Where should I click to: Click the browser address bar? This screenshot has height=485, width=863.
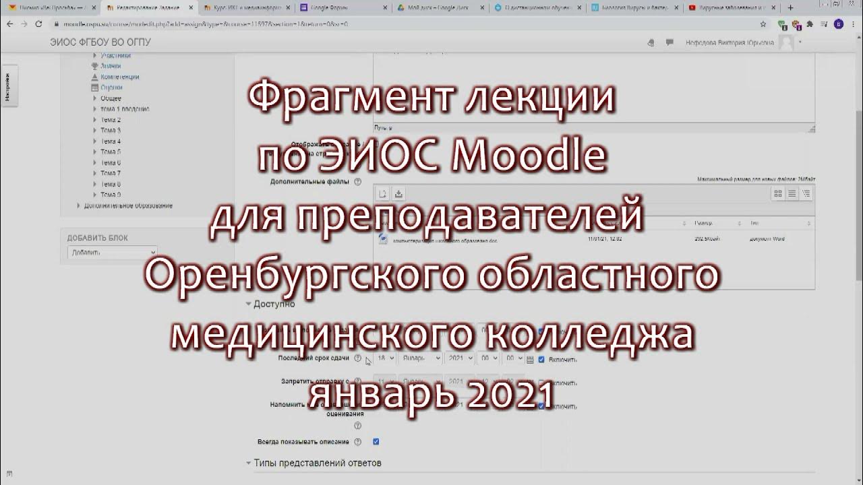click(x=405, y=24)
